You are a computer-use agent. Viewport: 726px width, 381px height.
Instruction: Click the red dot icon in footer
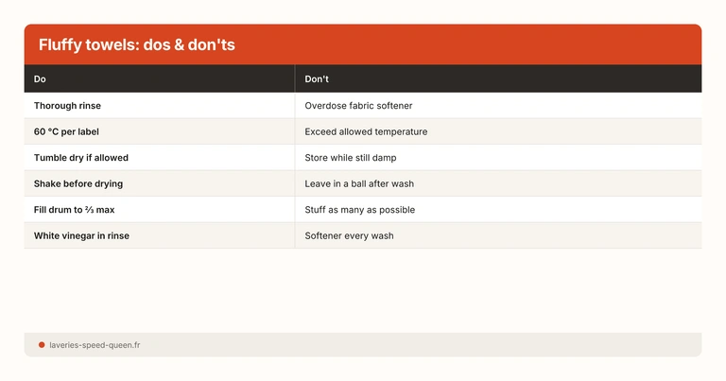(42, 345)
